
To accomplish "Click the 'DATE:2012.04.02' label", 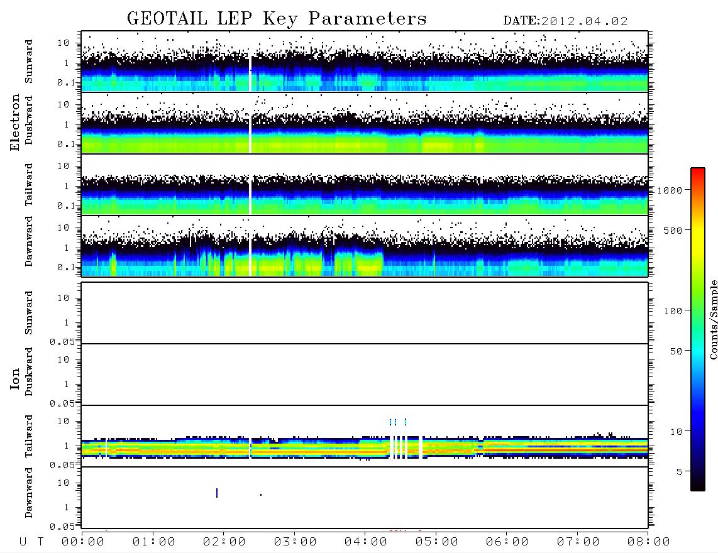I will [565, 21].
